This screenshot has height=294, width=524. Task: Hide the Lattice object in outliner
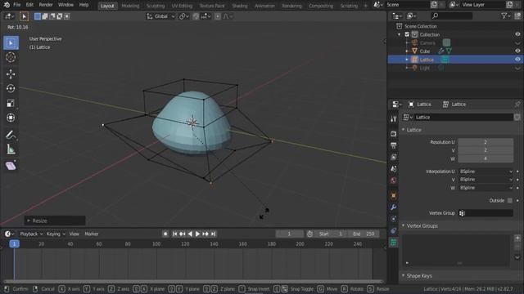point(517,60)
